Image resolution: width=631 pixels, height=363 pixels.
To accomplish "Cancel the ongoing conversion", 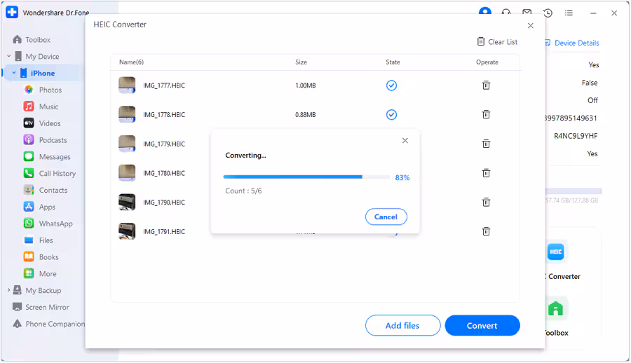I will (x=386, y=217).
